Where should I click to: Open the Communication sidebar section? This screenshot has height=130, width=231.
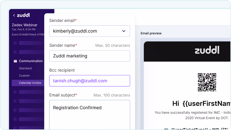pos(31,61)
